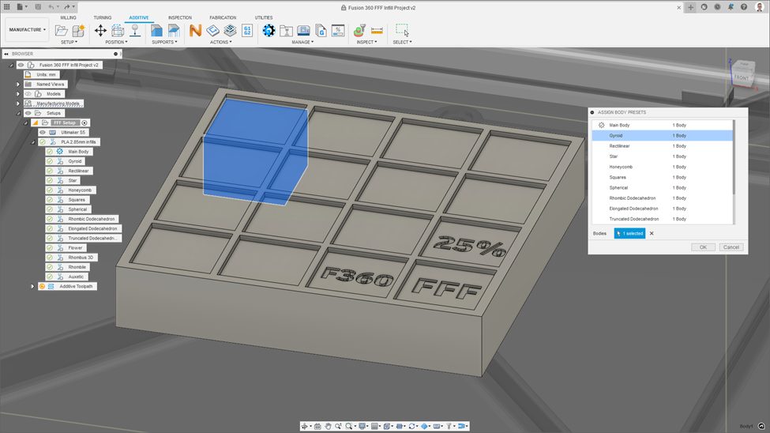This screenshot has height=433, width=770.
Task: Switch to the MILLING tab
Action: (x=68, y=17)
